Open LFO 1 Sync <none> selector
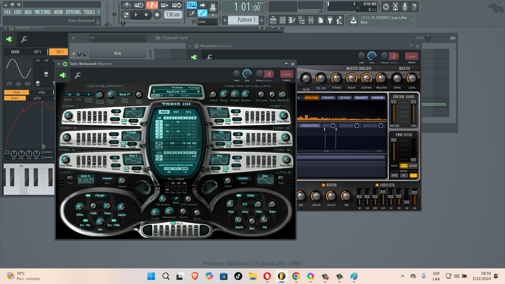Viewport: 505px width, 284px height. click(107, 178)
